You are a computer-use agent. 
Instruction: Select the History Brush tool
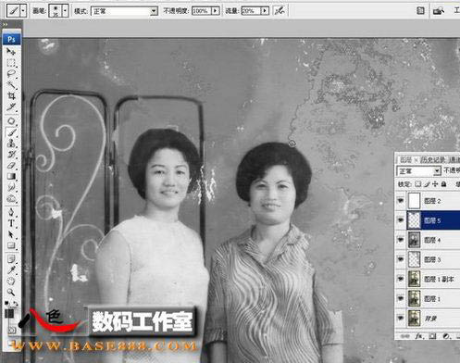click(x=11, y=154)
